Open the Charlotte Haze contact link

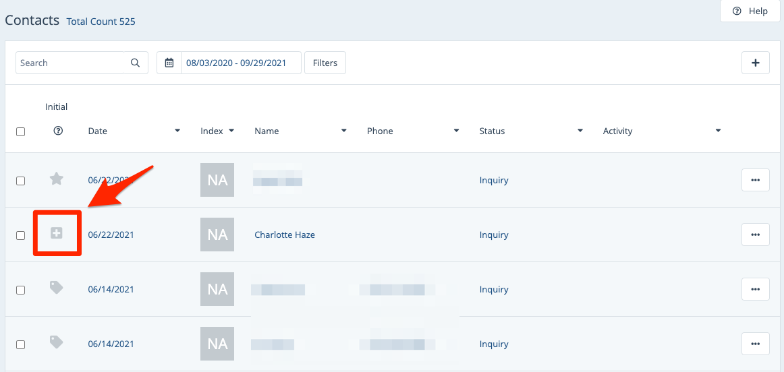[x=285, y=235]
